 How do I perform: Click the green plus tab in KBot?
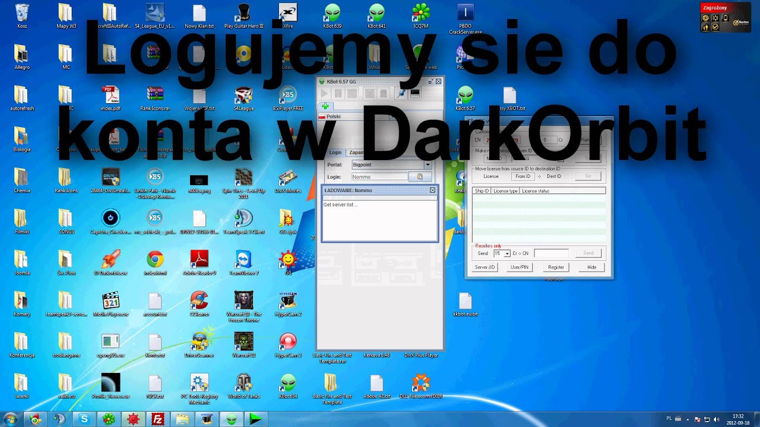pyautogui.click(x=325, y=106)
